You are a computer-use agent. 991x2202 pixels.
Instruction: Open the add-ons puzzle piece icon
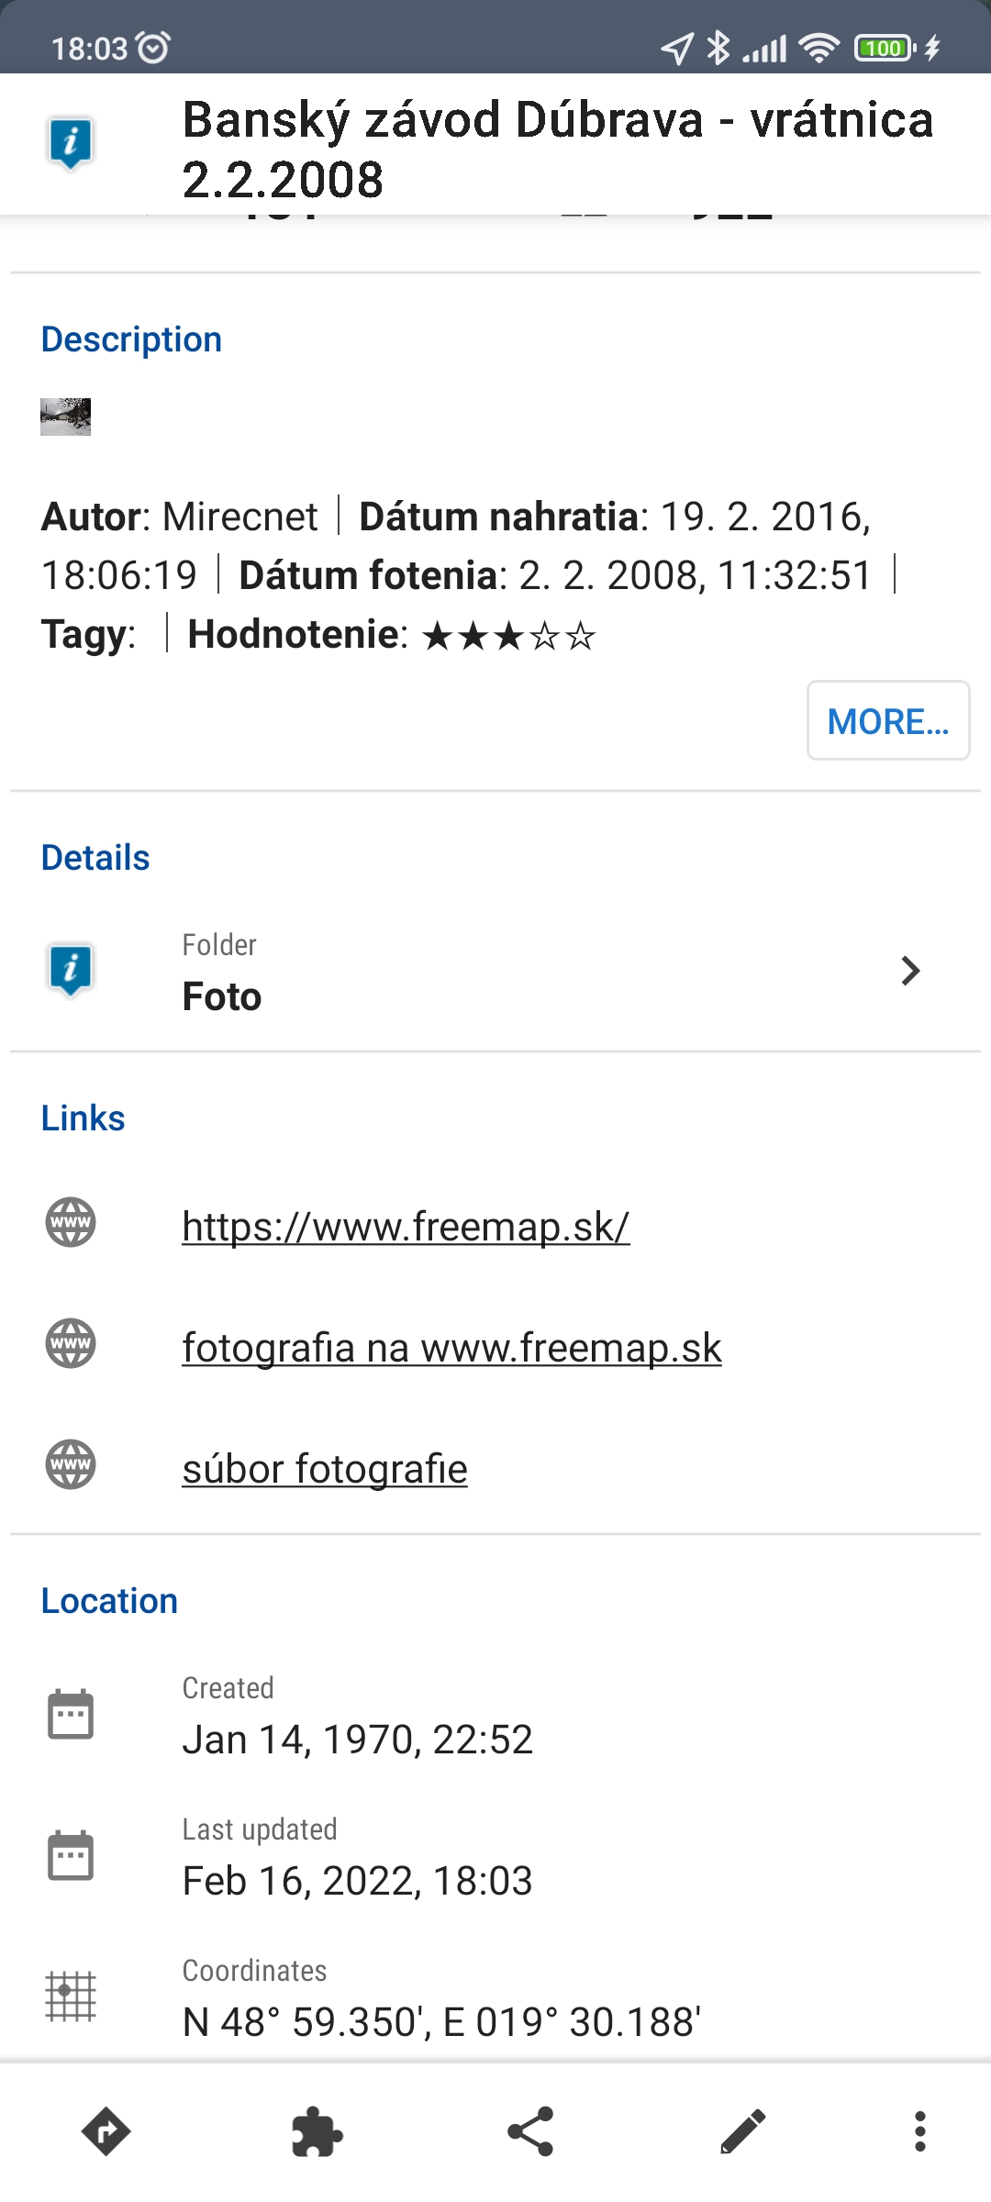pyautogui.click(x=317, y=2130)
